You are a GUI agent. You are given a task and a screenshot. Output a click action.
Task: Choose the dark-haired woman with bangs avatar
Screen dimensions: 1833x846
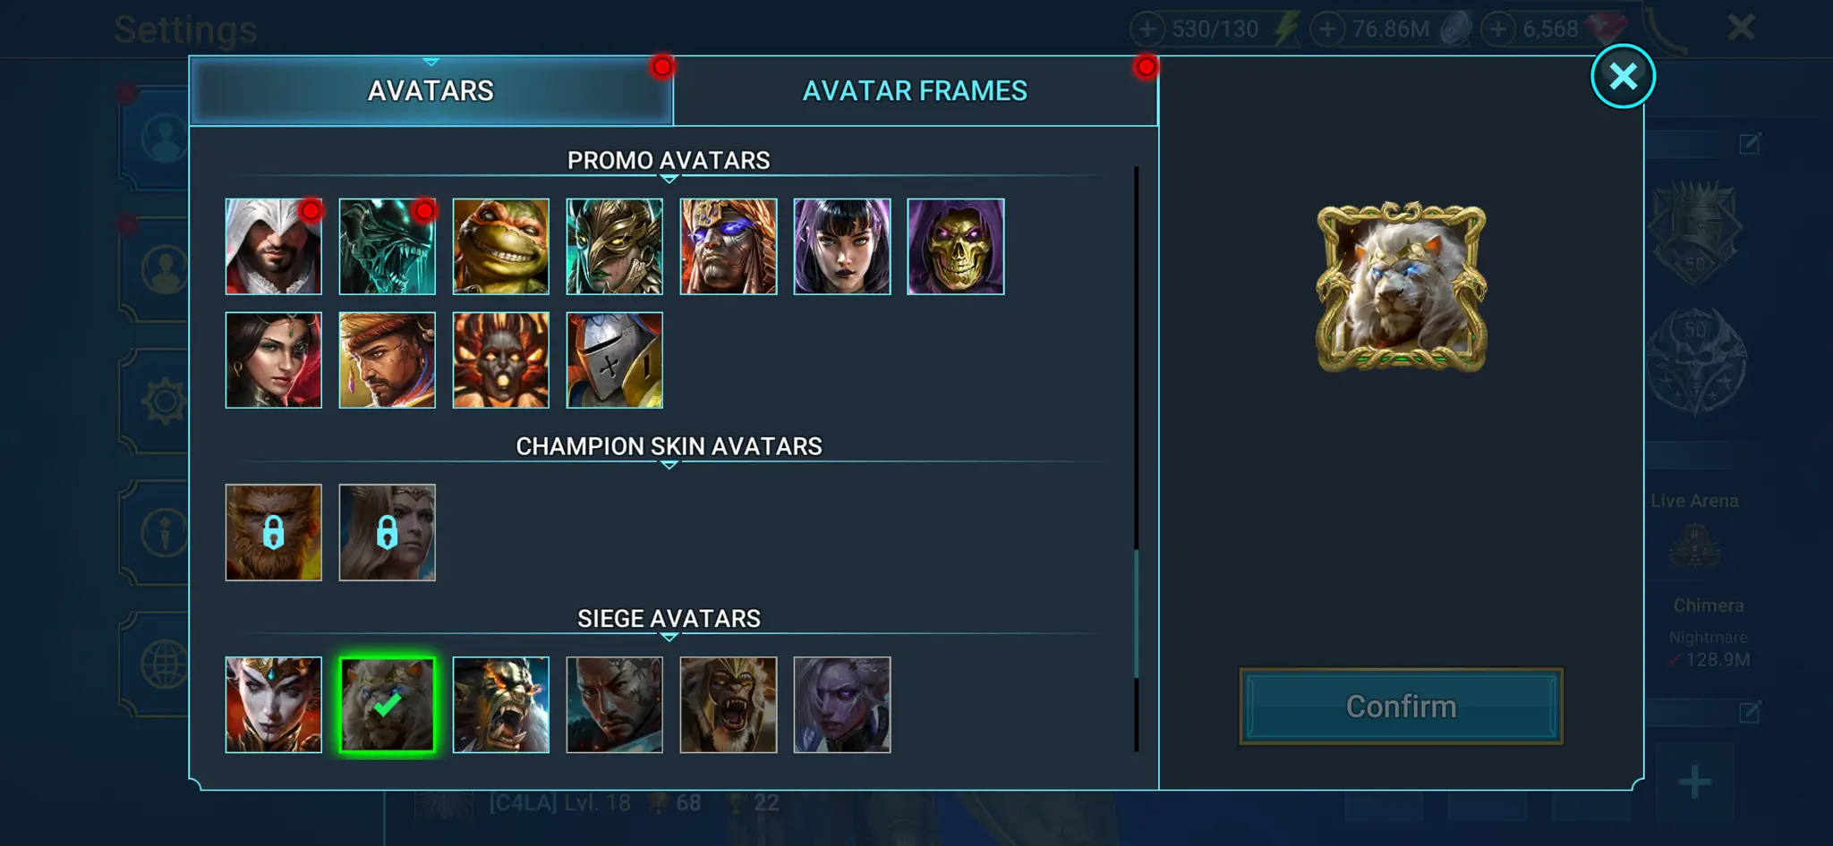coord(841,247)
